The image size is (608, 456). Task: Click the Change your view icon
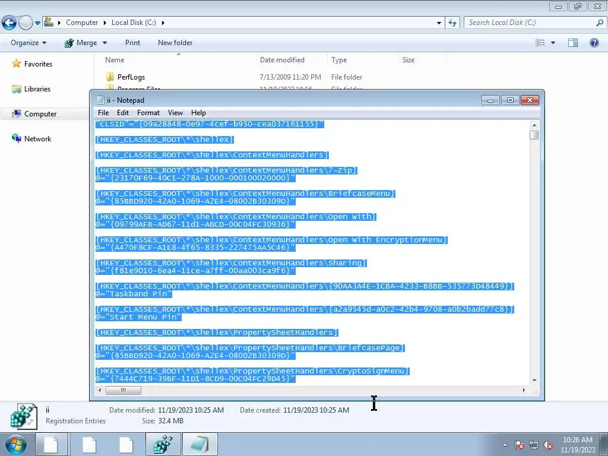[x=540, y=43]
